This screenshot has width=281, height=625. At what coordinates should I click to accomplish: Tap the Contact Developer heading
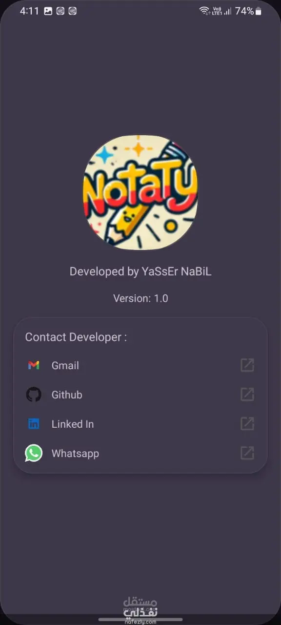[x=76, y=337]
